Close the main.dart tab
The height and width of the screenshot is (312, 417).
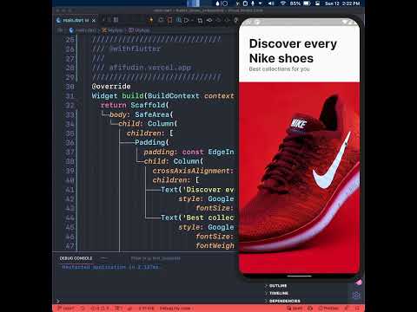pyautogui.click(x=94, y=21)
